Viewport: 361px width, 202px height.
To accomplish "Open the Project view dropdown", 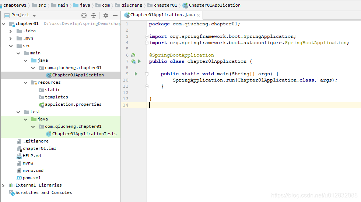I will click(34, 15).
